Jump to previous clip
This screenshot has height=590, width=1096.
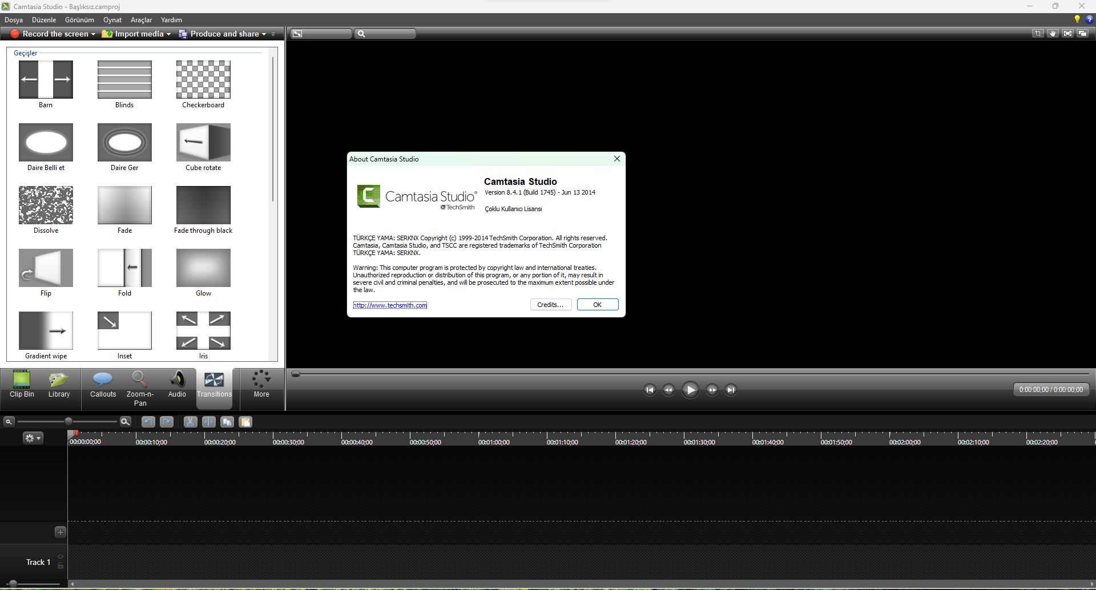[x=650, y=390]
